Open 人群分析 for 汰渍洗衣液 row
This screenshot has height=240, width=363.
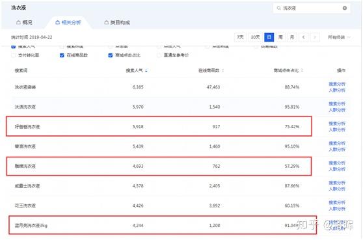(337, 110)
